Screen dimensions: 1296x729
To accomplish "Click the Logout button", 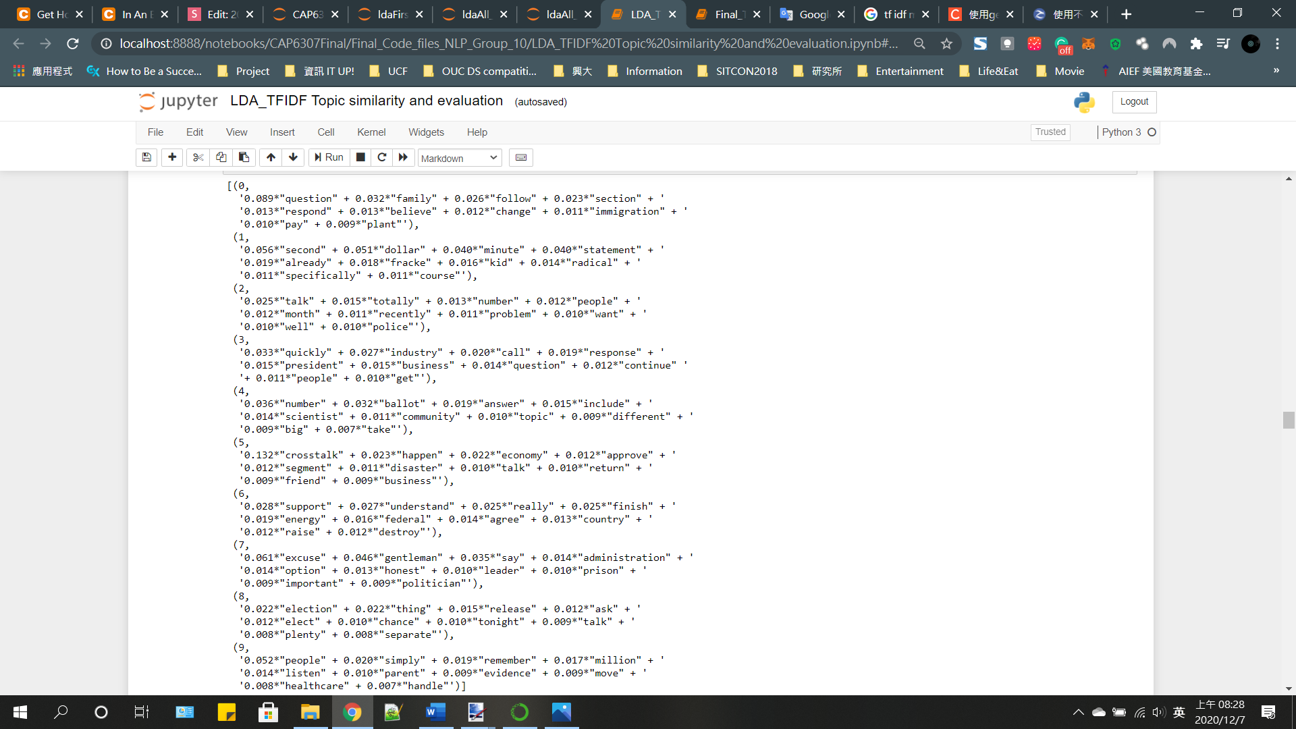I will coord(1134,101).
